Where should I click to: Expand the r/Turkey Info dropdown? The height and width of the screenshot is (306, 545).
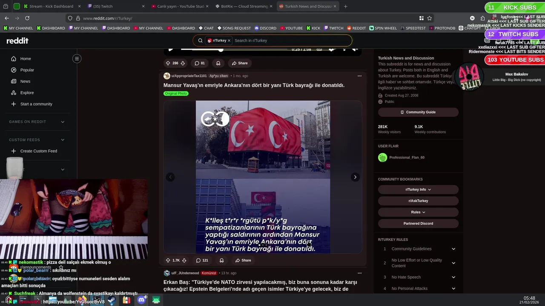pos(418,190)
